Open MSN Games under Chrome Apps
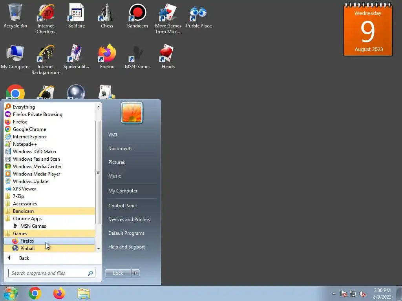Image resolution: width=402 pixels, height=301 pixels. coord(49,226)
